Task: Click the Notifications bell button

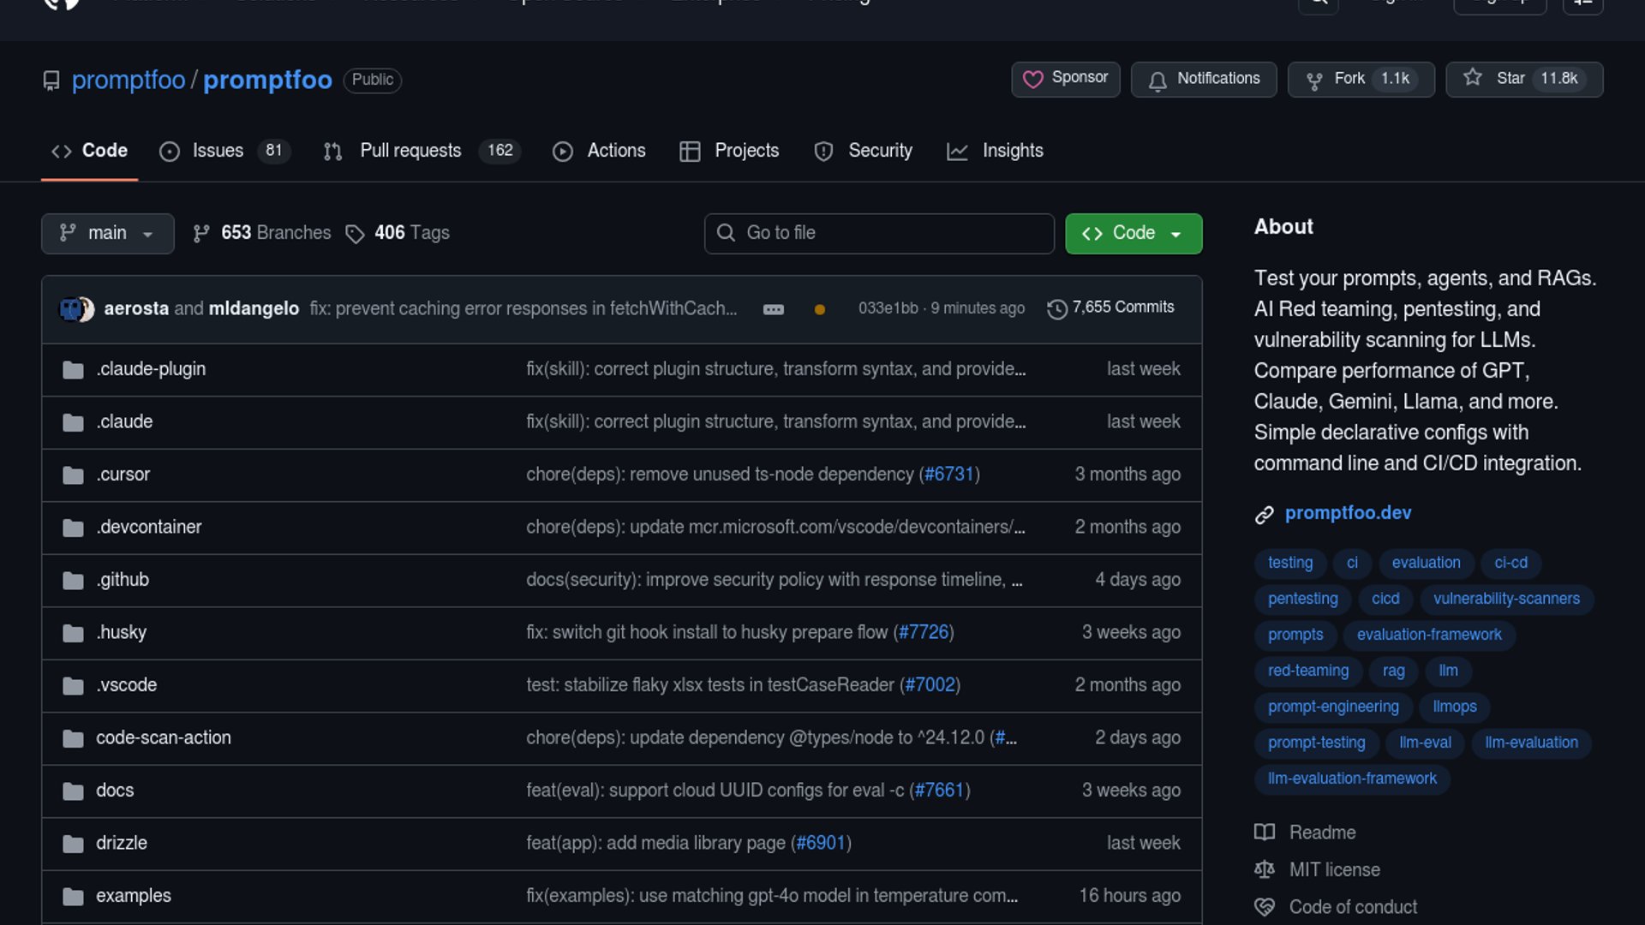Action: [1203, 79]
